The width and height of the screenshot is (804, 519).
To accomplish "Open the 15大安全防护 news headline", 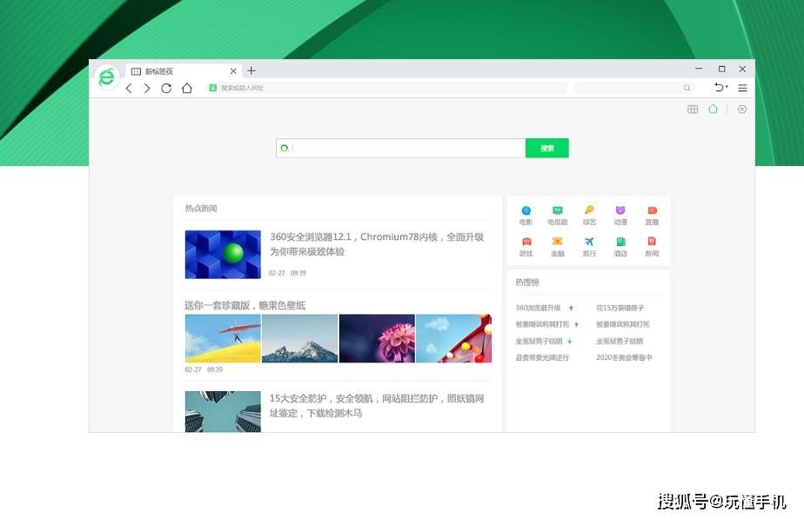I will (x=377, y=405).
